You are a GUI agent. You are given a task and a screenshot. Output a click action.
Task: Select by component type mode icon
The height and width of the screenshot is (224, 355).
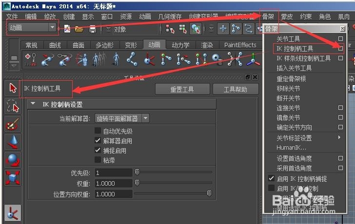pyautogui.click(x=196, y=29)
